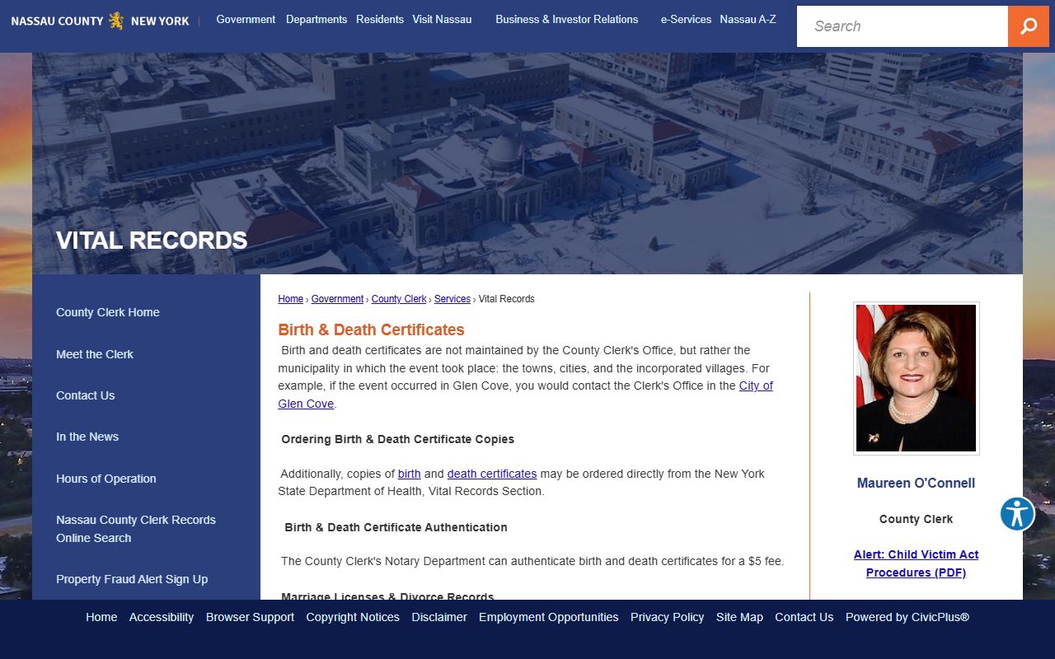The height and width of the screenshot is (659, 1055).
Task: Open the Privacy Policy footer link
Action: [x=668, y=617]
